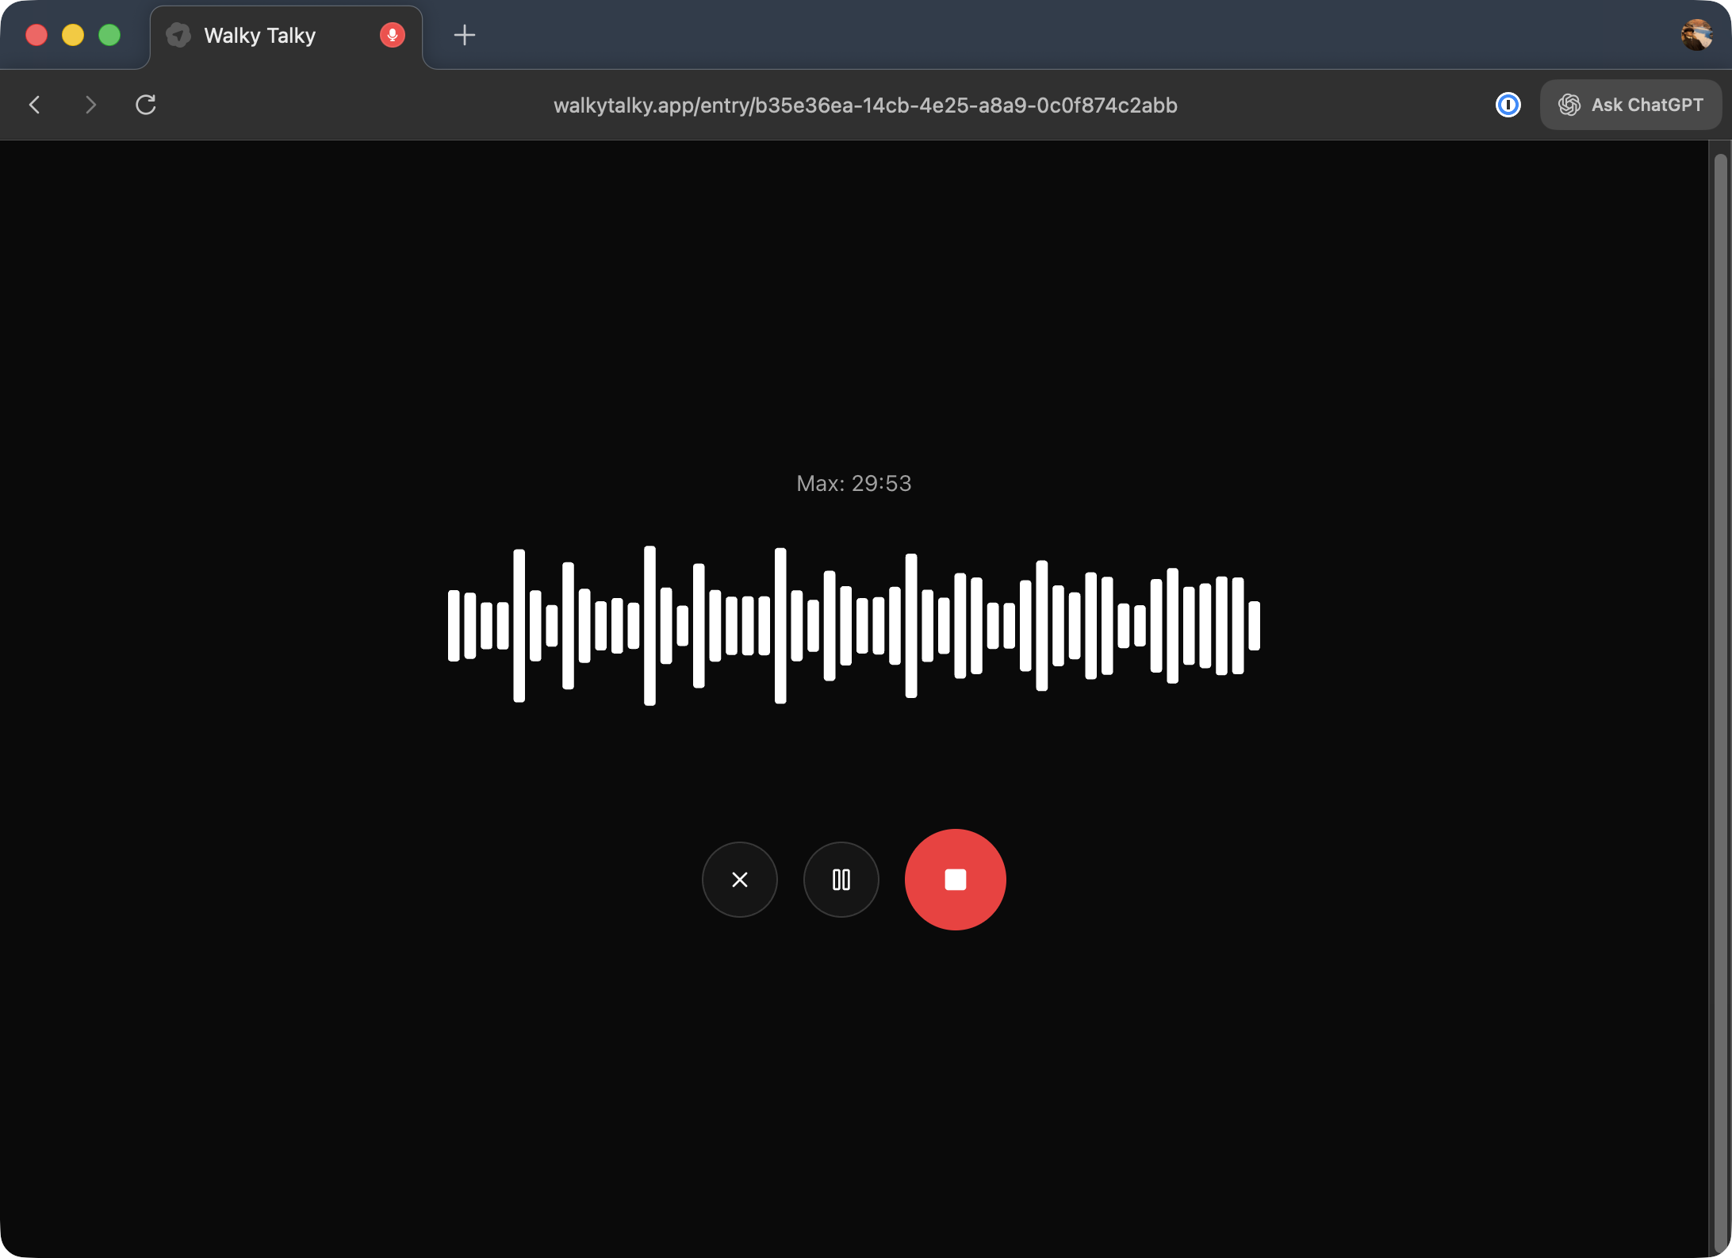Click the Walky Talky favicon on the tab
Viewport: 1732px width, 1258px height.
tap(178, 35)
